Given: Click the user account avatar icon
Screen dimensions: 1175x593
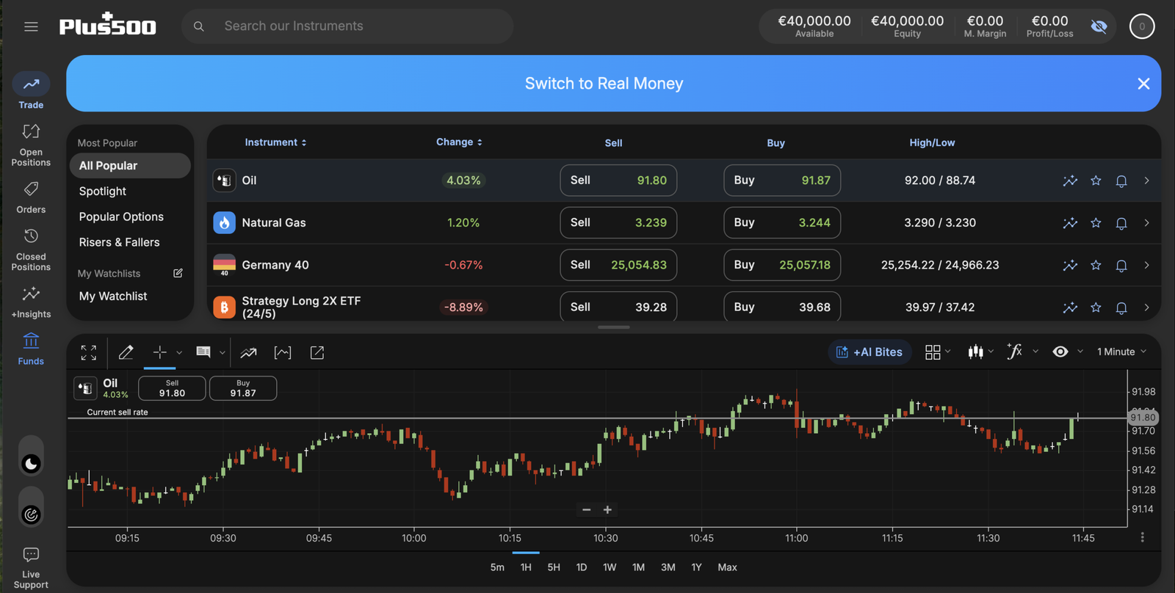Looking at the screenshot, I should tap(1142, 26).
